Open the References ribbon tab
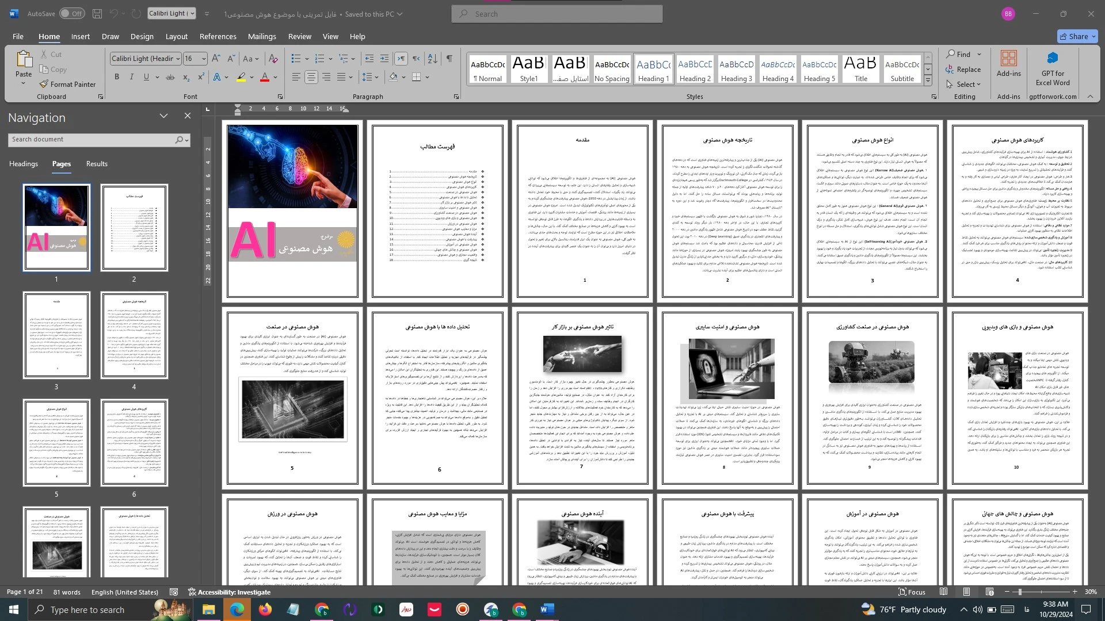Image resolution: width=1105 pixels, height=621 pixels. click(218, 36)
